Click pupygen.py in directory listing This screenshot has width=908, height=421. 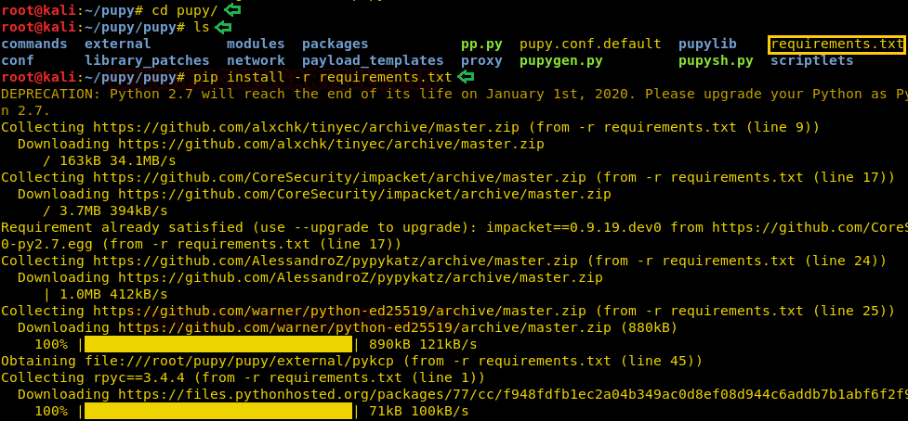[x=560, y=60]
